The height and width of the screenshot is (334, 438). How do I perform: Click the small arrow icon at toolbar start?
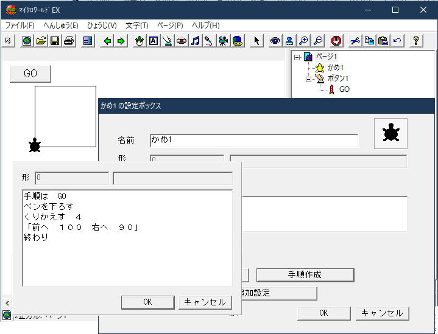click(8, 41)
